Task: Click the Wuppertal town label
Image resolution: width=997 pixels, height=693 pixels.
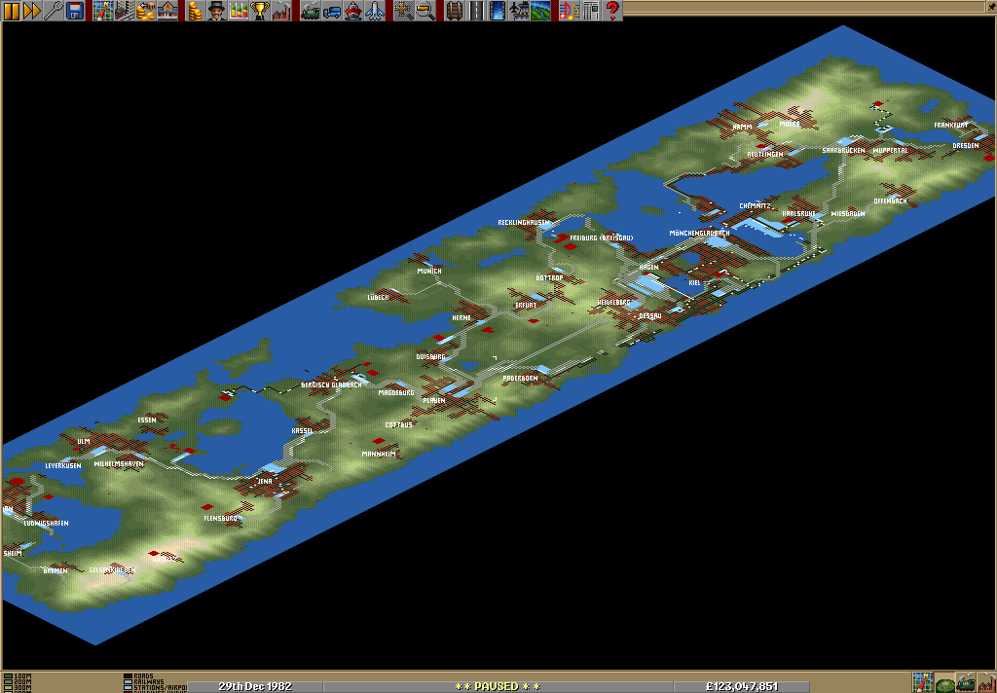Action: tap(890, 151)
